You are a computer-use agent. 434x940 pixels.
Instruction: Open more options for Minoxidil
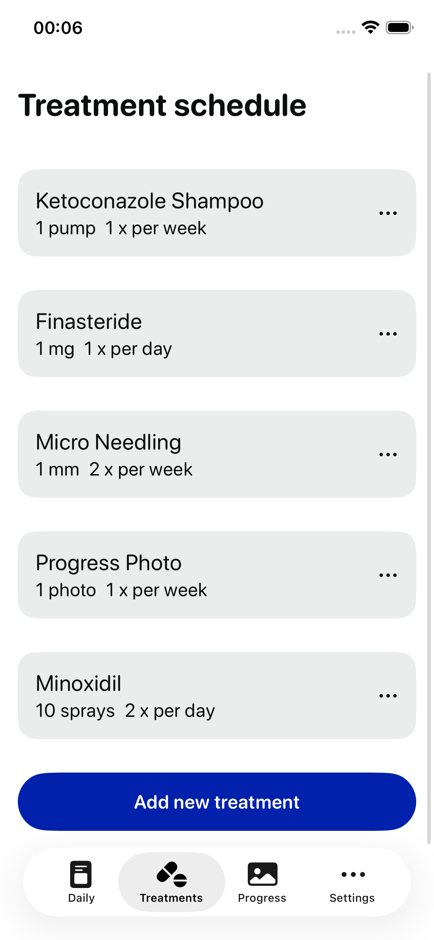coord(388,696)
